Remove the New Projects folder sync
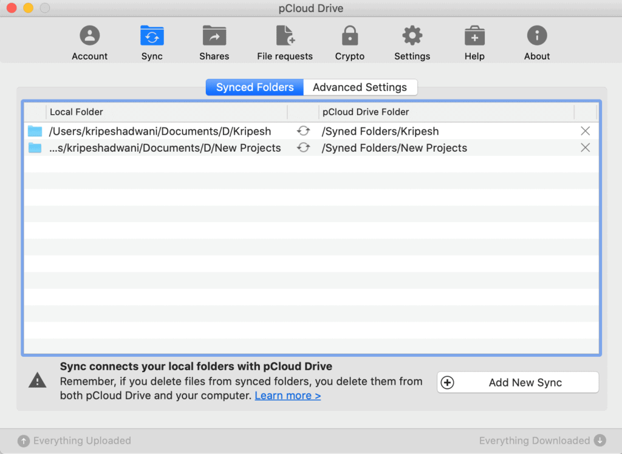The width and height of the screenshot is (622, 454). pyautogui.click(x=585, y=147)
